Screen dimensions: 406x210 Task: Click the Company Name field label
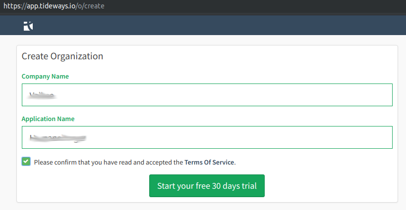[45, 77]
